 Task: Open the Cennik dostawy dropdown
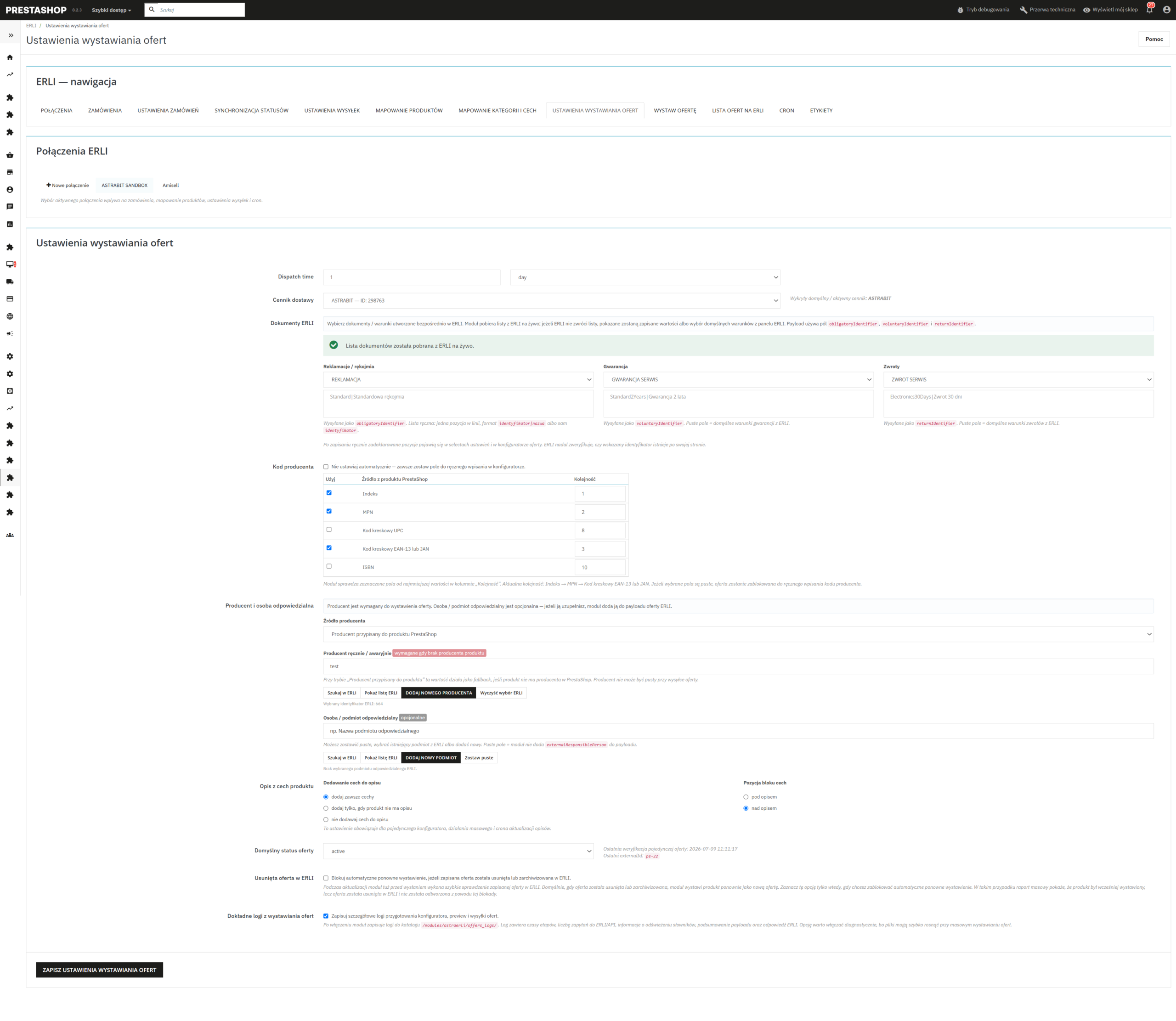click(x=552, y=300)
